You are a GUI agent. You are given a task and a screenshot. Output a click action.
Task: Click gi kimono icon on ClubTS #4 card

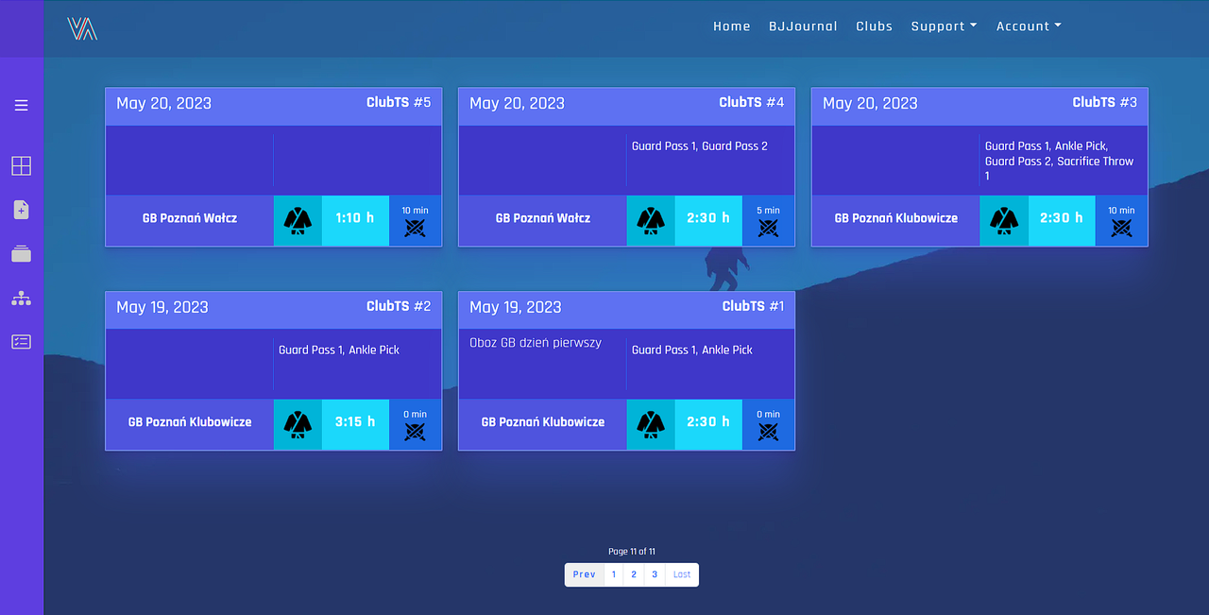coord(651,220)
